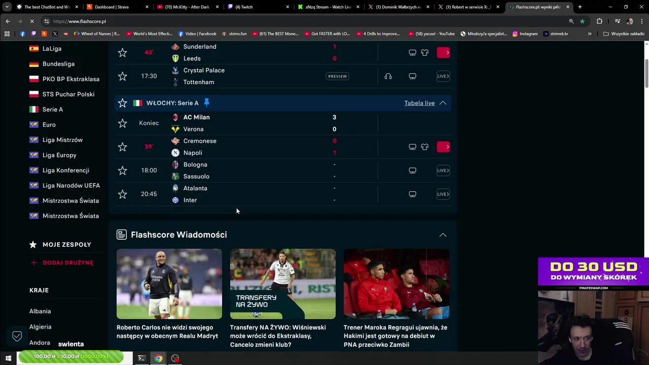649x365 pixels.
Task: Favorite the Atalanta vs Inter match star
Action: 122,194
